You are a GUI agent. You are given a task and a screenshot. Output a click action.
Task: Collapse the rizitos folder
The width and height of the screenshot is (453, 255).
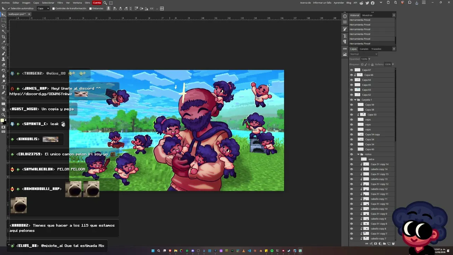358,154
